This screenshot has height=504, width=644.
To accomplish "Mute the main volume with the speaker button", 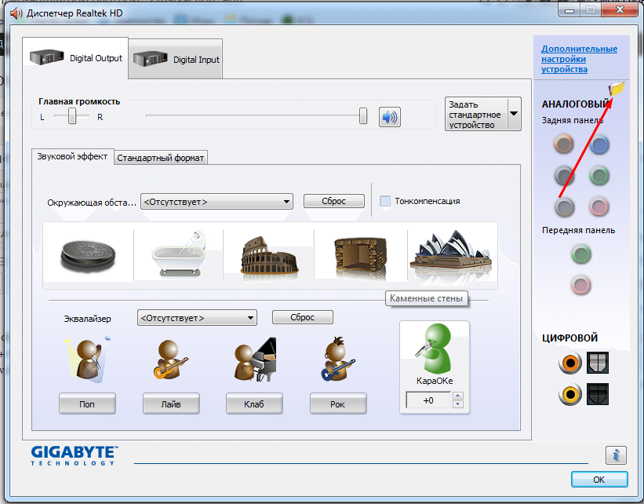I will point(389,117).
